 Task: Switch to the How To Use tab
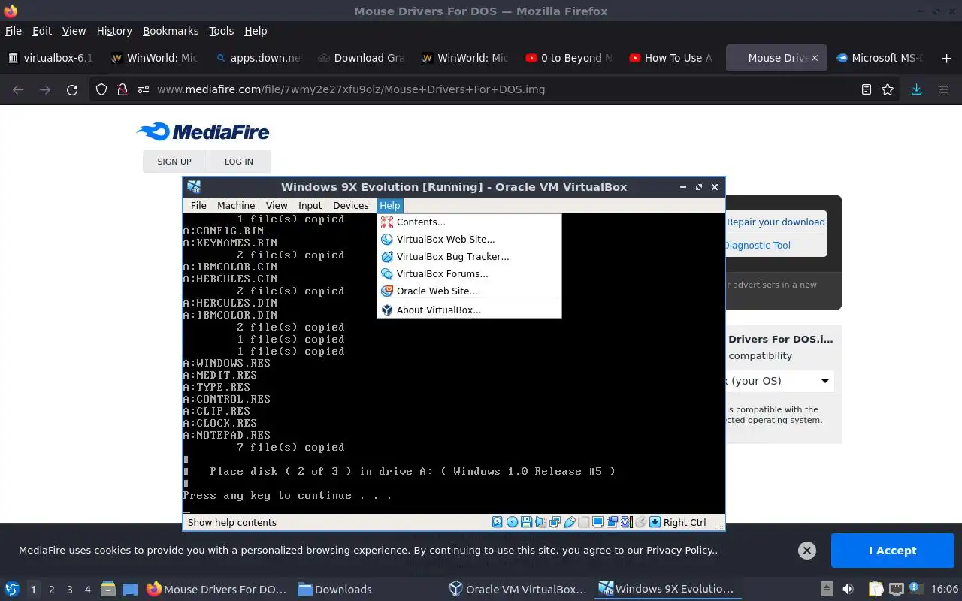click(670, 58)
